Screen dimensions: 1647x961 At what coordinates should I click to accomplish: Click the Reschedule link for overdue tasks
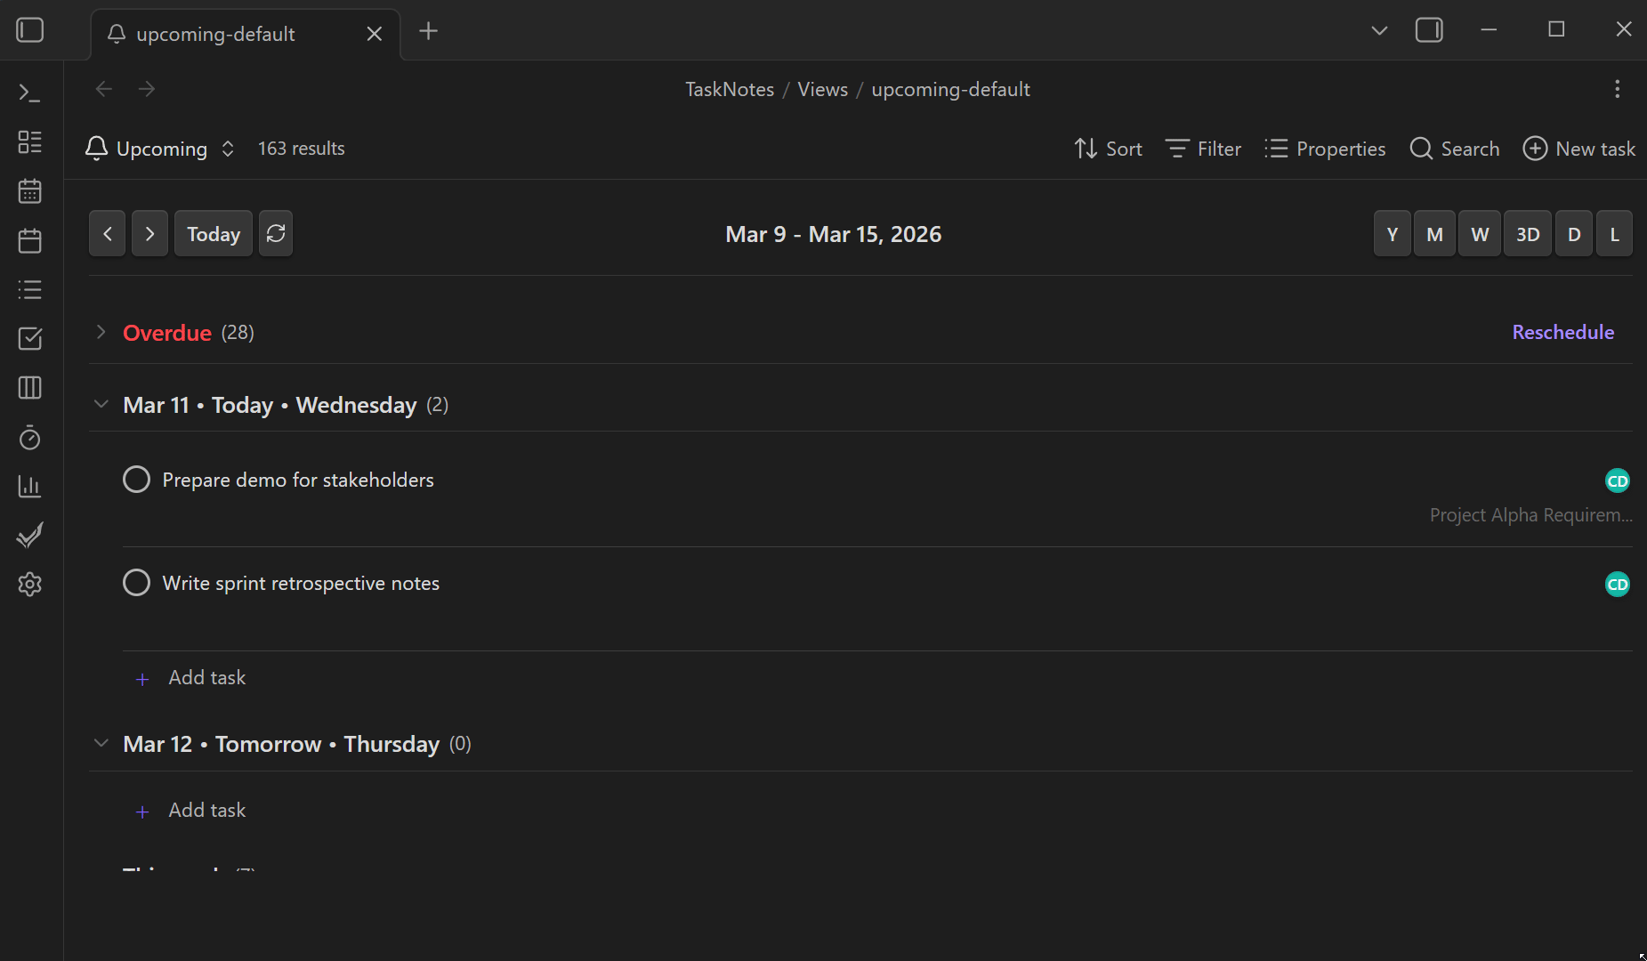[1562, 331]
